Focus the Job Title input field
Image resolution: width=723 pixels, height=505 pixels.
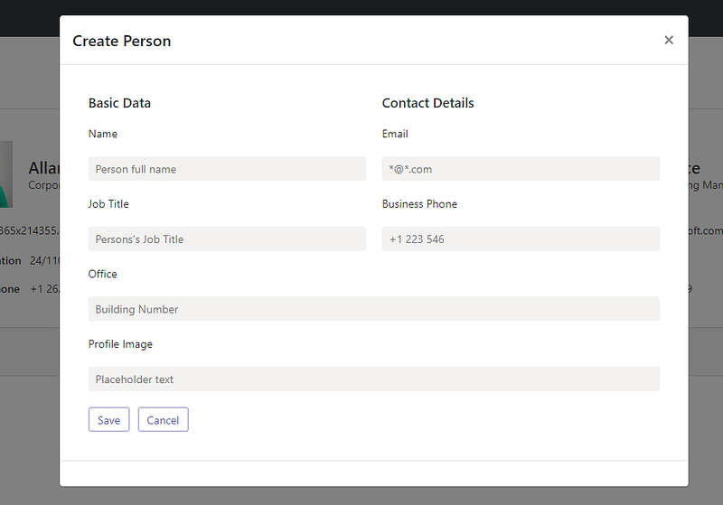(x=227, y=238)
